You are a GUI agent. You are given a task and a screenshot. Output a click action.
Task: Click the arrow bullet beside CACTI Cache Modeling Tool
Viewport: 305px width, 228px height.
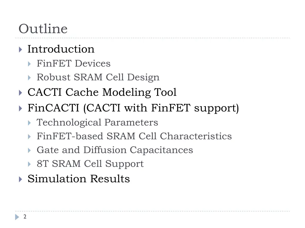(x=21, y=93)
